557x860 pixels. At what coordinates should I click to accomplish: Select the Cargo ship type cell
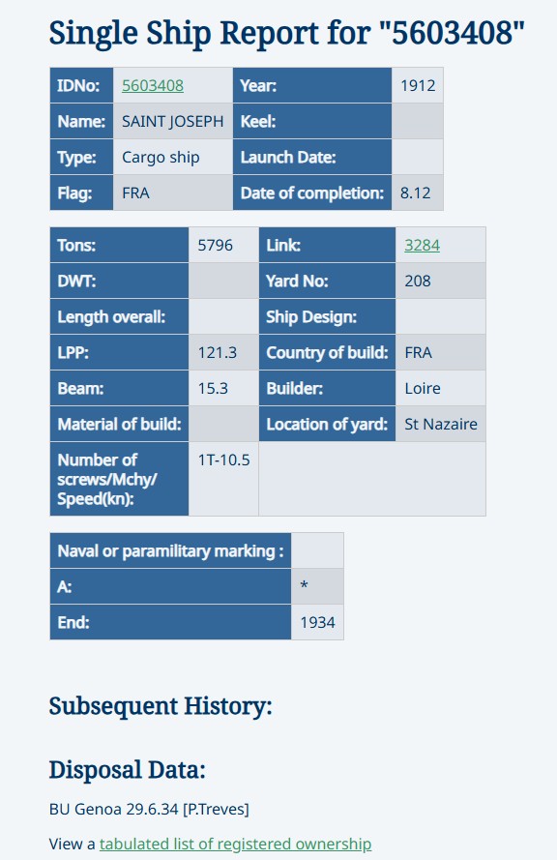pos(173,158)
